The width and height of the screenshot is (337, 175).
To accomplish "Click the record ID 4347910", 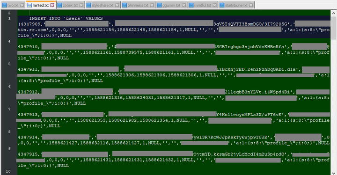I will (x=28, y=47).
